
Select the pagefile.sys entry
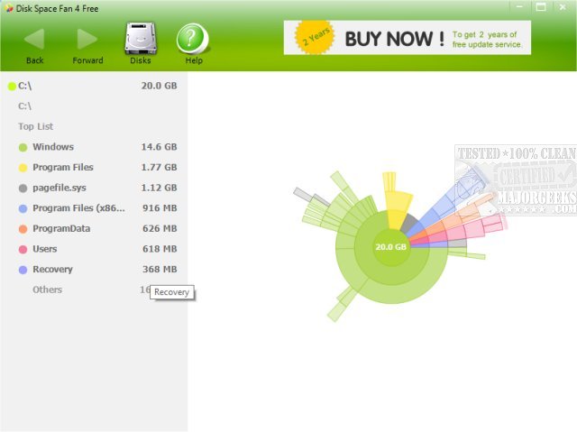click(97, 188)
